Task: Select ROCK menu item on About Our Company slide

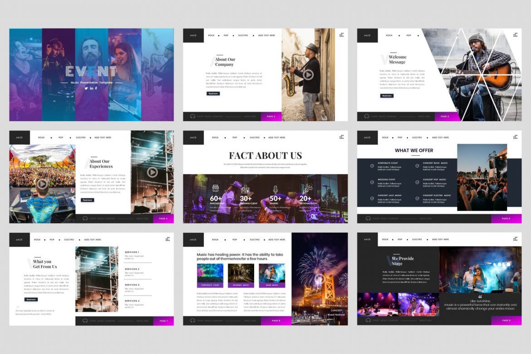Action: (211, 35)
